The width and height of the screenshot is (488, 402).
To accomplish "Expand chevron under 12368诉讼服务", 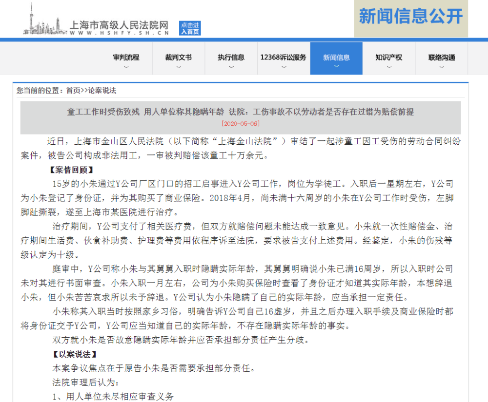I will 284,67.
